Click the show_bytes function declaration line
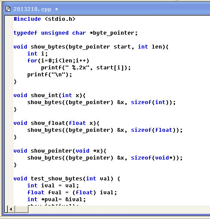The image size is (210, 219). coord(91,47)
